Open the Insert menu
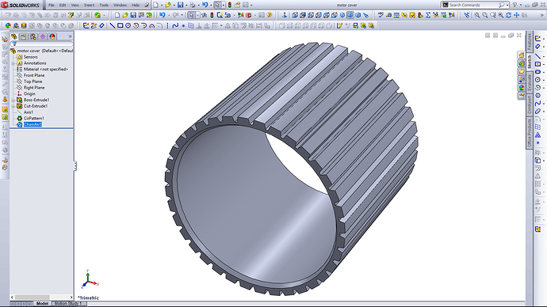Screen dimensions: 547x307 pyautogui.click(x=89, y=6)
